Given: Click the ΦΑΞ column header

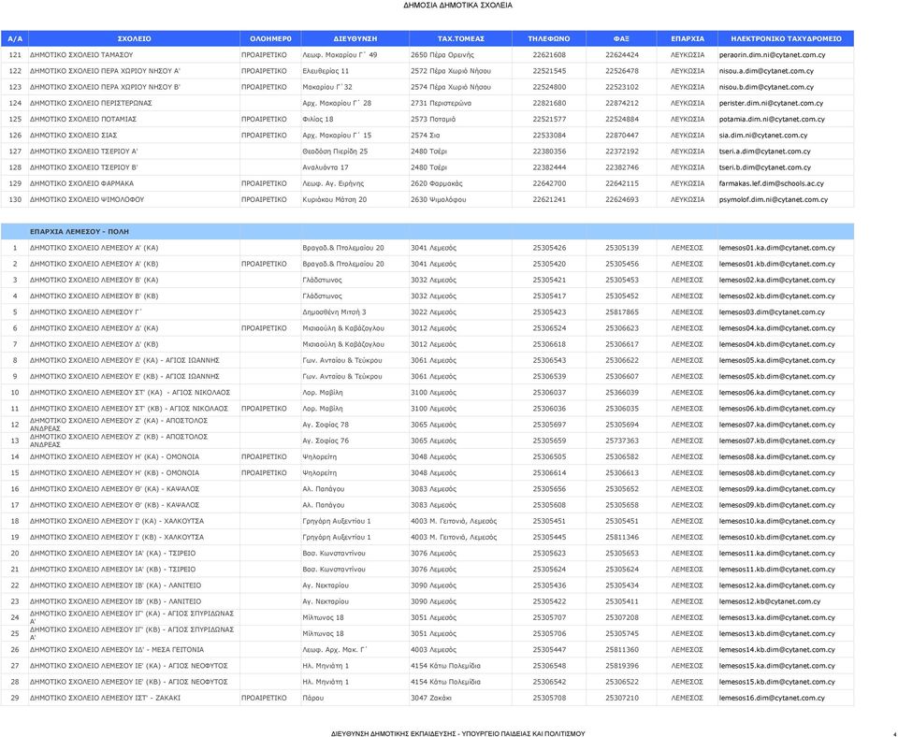Looking at the screenshot, I should pyautogui.click(x=621, y=39).
